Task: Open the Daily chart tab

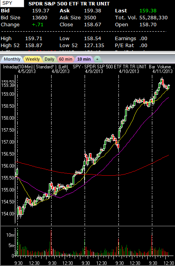Action: coord(49,59)
